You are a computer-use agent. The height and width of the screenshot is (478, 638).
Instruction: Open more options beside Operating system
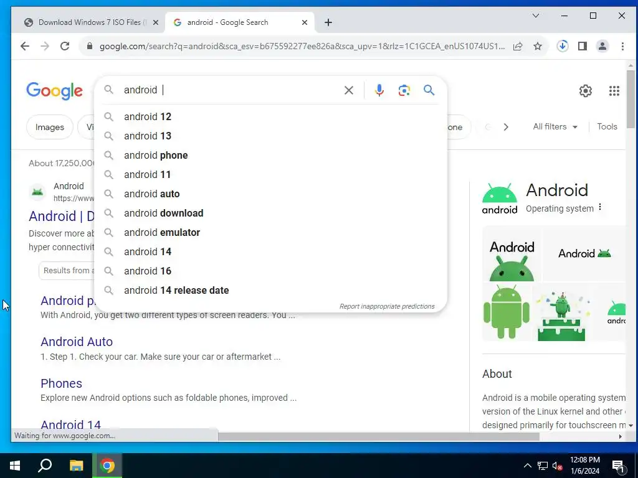[600, 208]
